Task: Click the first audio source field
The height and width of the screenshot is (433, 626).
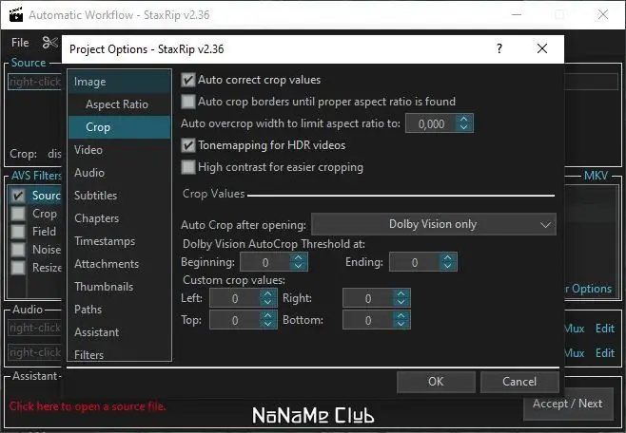Action: [35, 328]
